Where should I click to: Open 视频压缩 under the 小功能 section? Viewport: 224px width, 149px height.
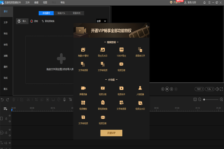pos(103,117)
